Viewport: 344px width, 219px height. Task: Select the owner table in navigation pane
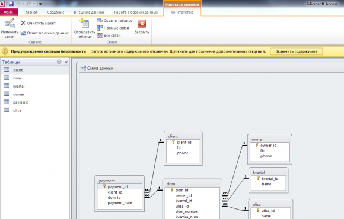[34, 94]
